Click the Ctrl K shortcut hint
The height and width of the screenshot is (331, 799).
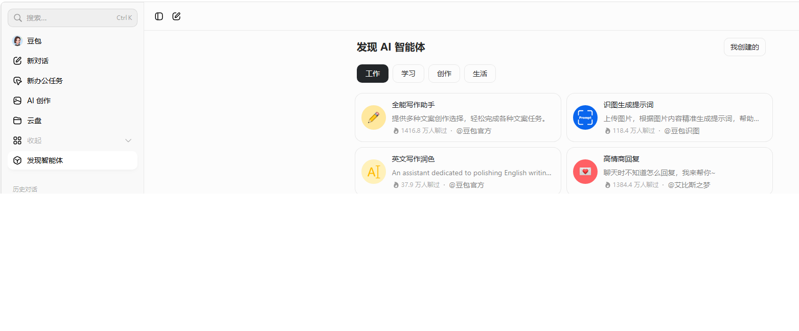click(124, 18)
